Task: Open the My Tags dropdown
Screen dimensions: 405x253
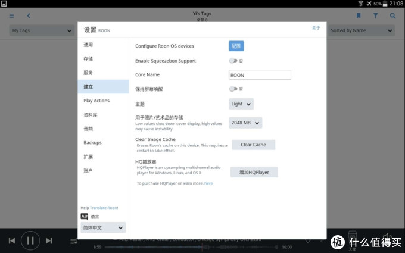Action: 42,30
